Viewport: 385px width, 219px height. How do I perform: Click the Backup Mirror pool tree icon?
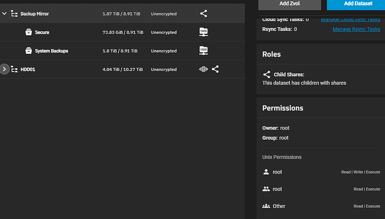pos(15,14)
